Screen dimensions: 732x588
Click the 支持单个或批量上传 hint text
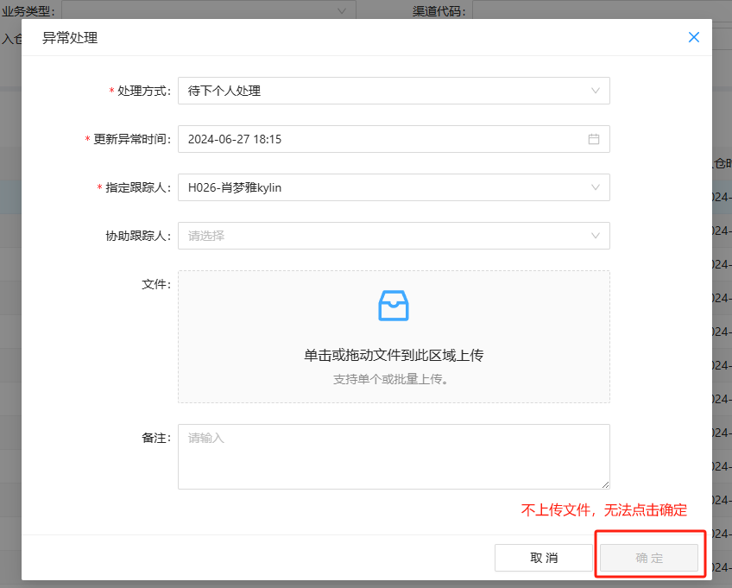point(394,379)
